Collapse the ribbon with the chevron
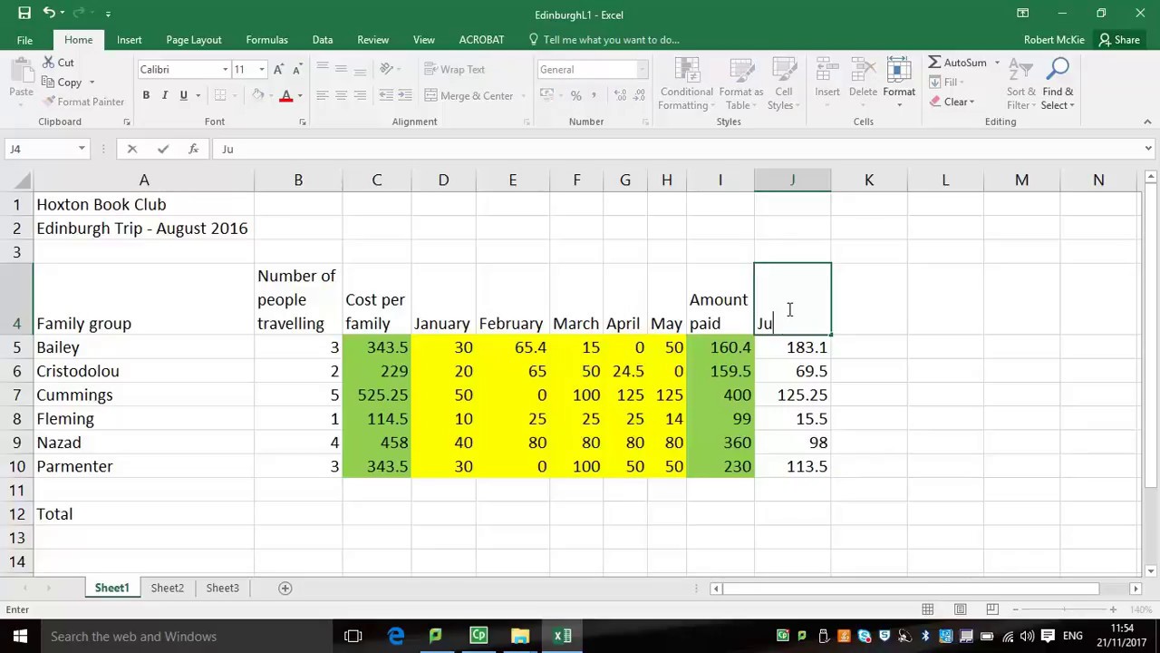The image size is (1160, 653). pyautogui.click(x=1147, y=122)
